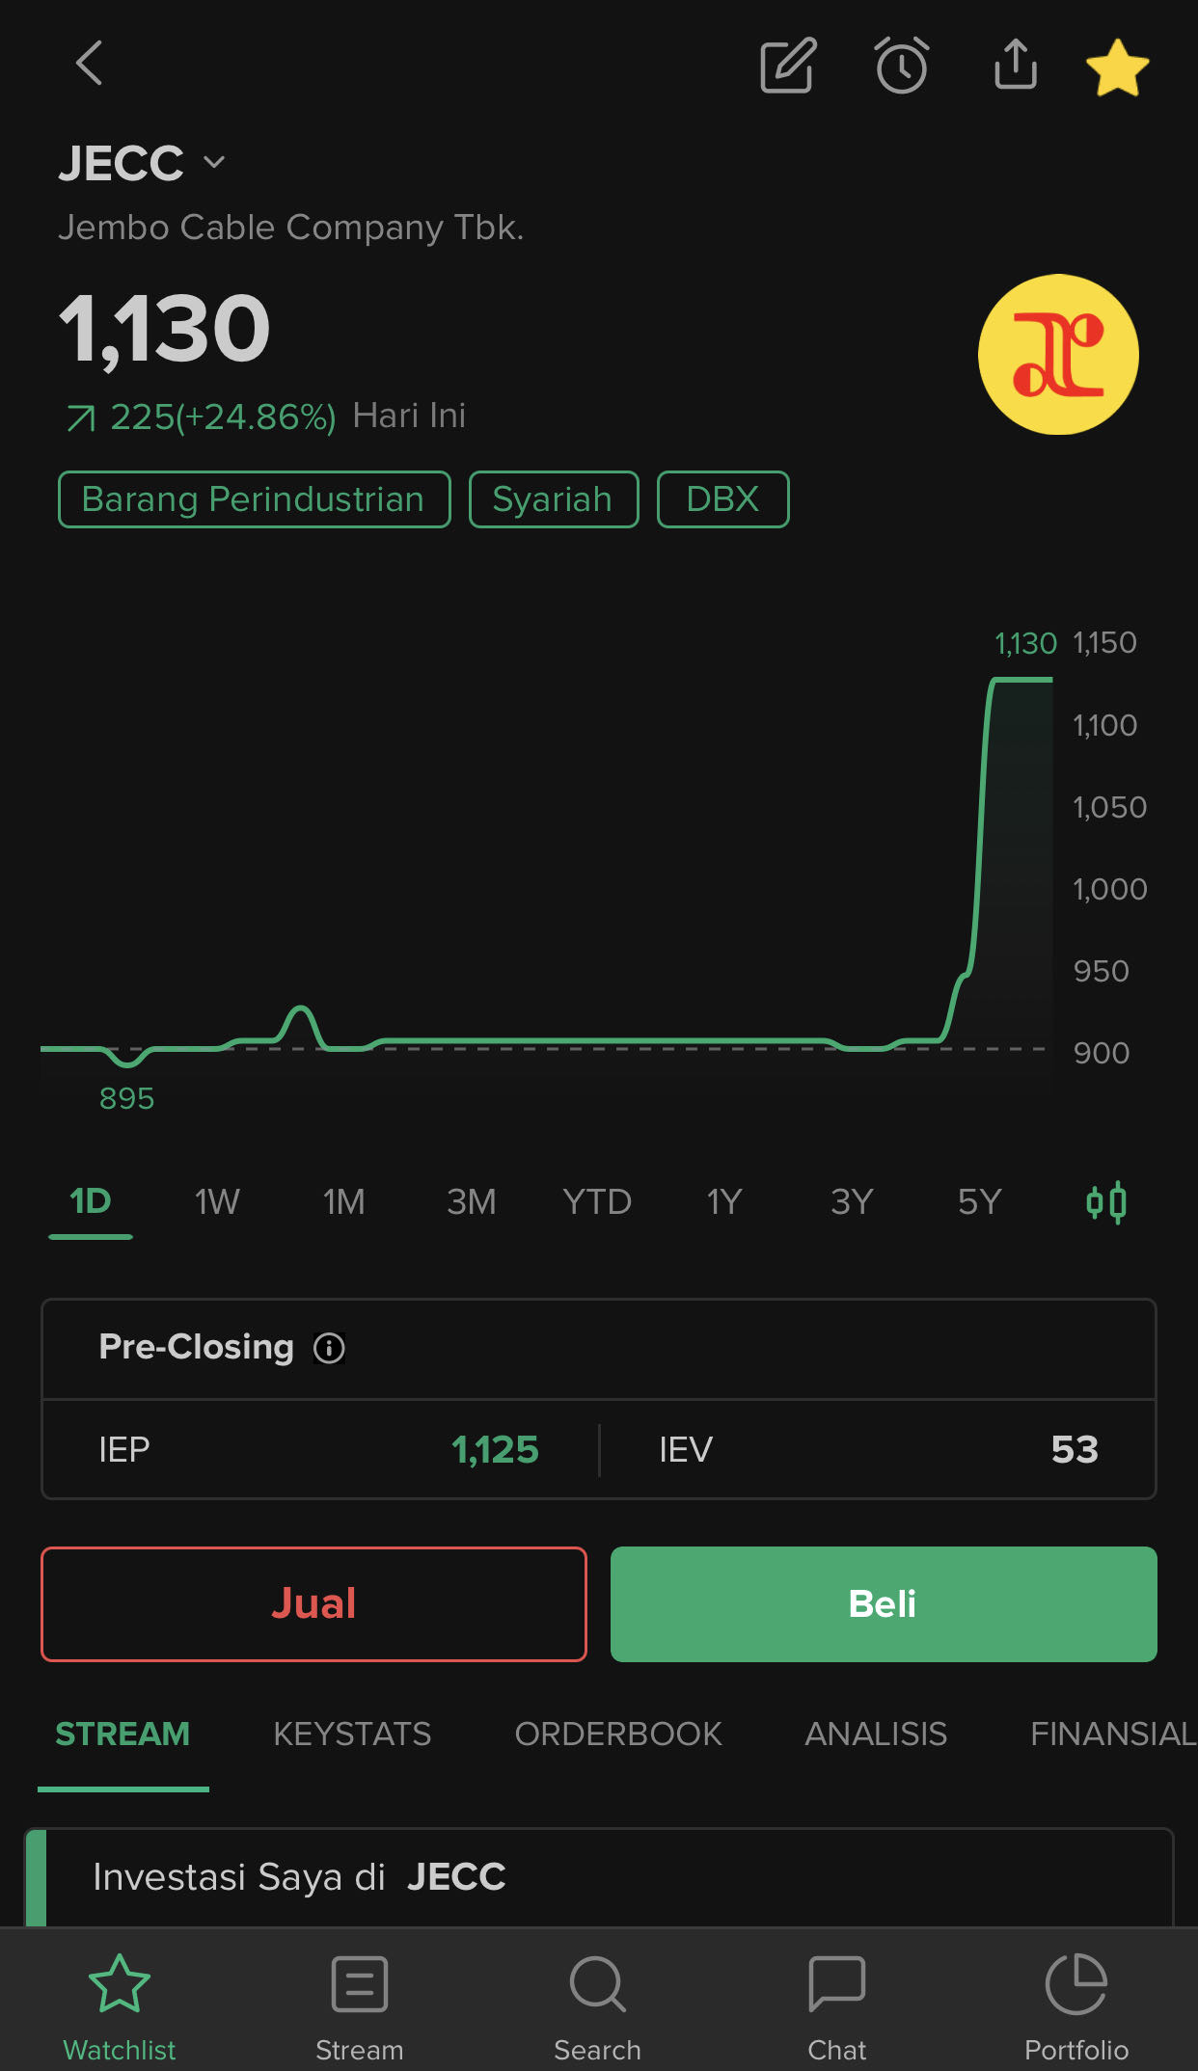Select the YTD chart range
The image size is (1198, 2071).
597,1202
